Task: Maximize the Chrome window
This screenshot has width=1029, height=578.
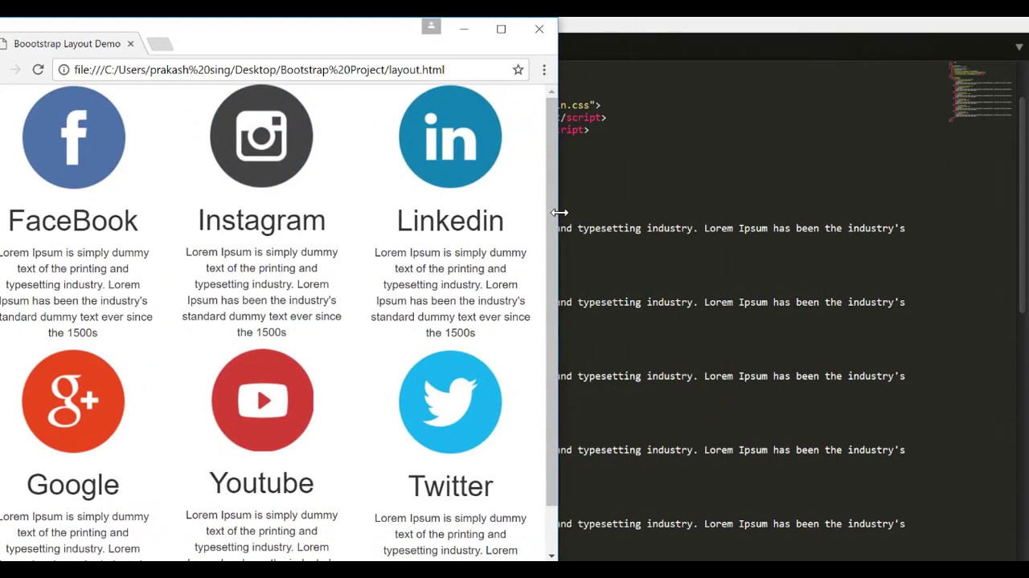Action: (501, 29)
